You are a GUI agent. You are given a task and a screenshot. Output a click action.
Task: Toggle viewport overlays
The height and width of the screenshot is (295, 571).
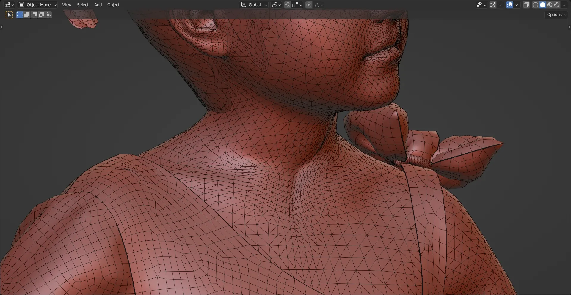click(x=509, y=5)
